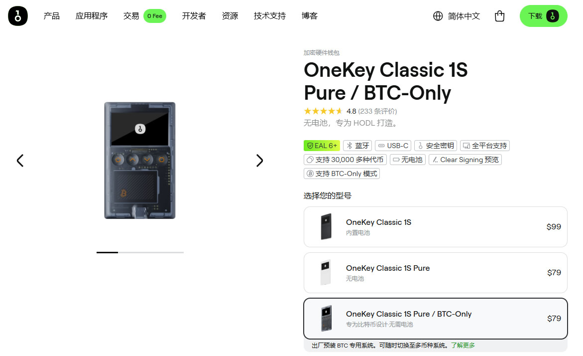Click the 下载 button
This screenshot has height=356, width=583.
(x=543, y=16)
